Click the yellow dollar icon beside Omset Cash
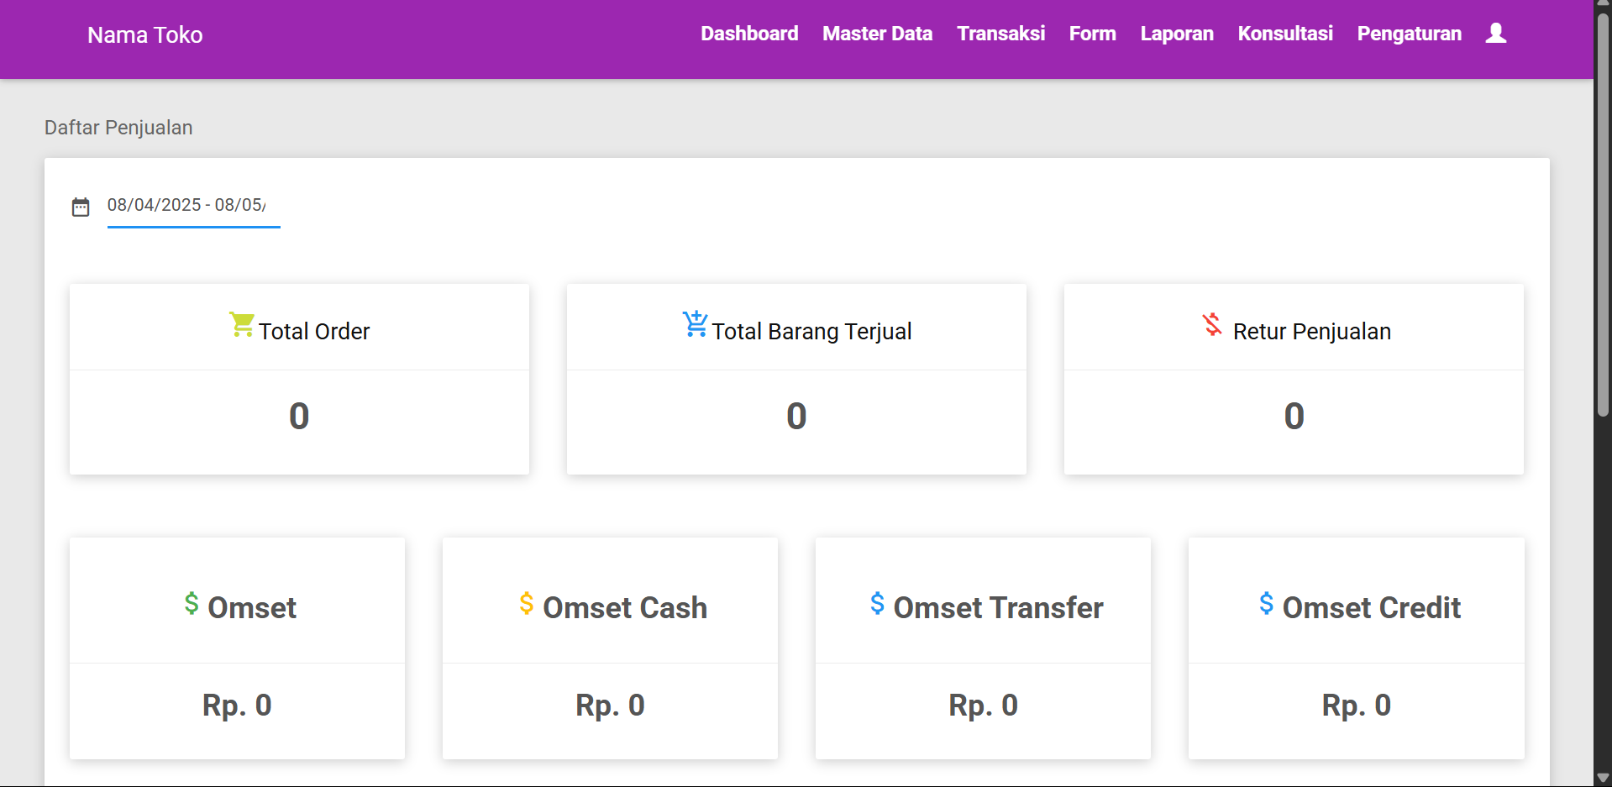The width and height of the screenshot is (1612, 787). [527, 603]
